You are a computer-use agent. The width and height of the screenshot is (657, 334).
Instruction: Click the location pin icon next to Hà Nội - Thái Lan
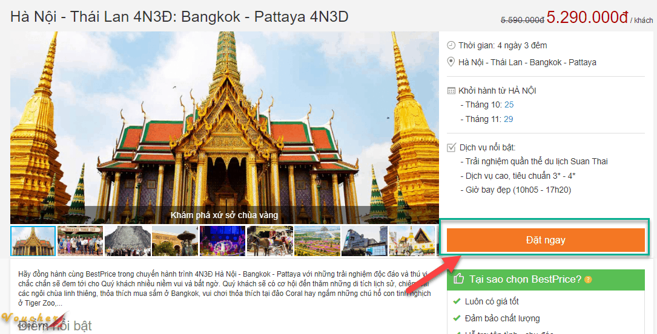451,62
